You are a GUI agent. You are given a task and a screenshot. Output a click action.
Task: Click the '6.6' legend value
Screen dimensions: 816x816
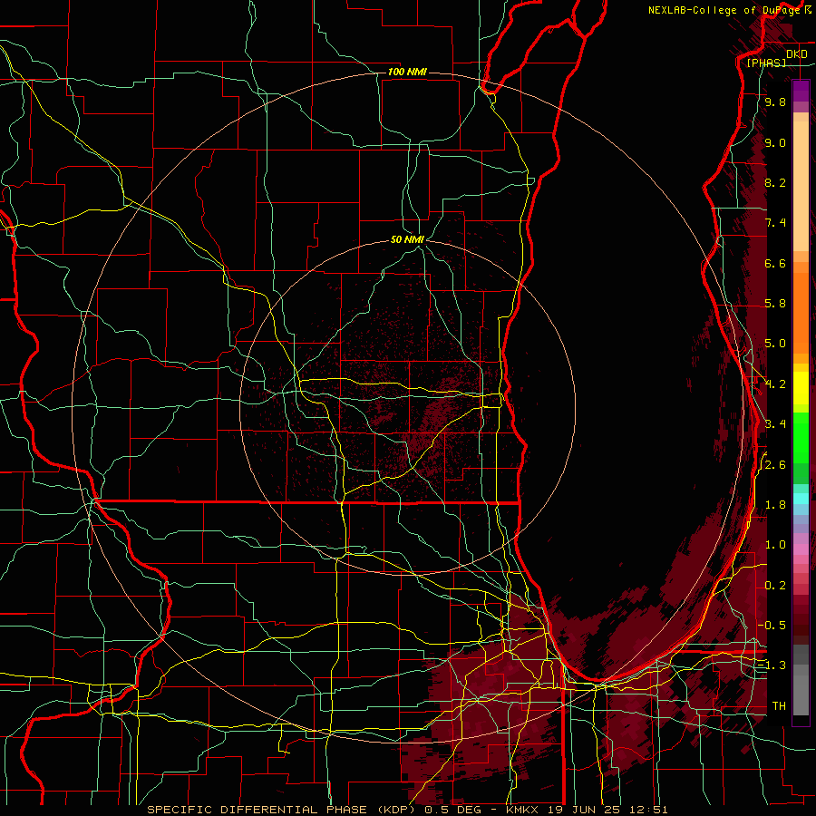click(x=775, y=263)
